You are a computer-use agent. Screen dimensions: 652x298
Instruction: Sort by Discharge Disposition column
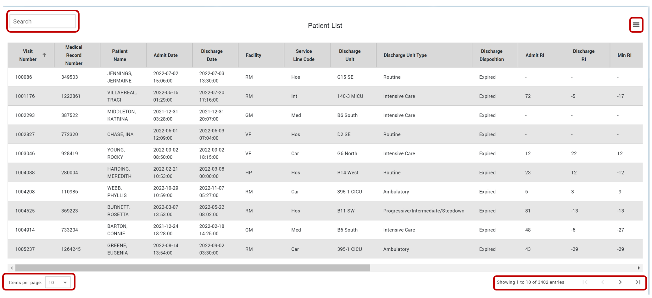[x=492, y=55]
